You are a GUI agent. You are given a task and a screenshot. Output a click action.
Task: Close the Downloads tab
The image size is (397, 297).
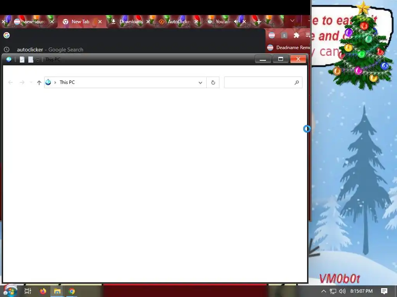tap(148, 22)
